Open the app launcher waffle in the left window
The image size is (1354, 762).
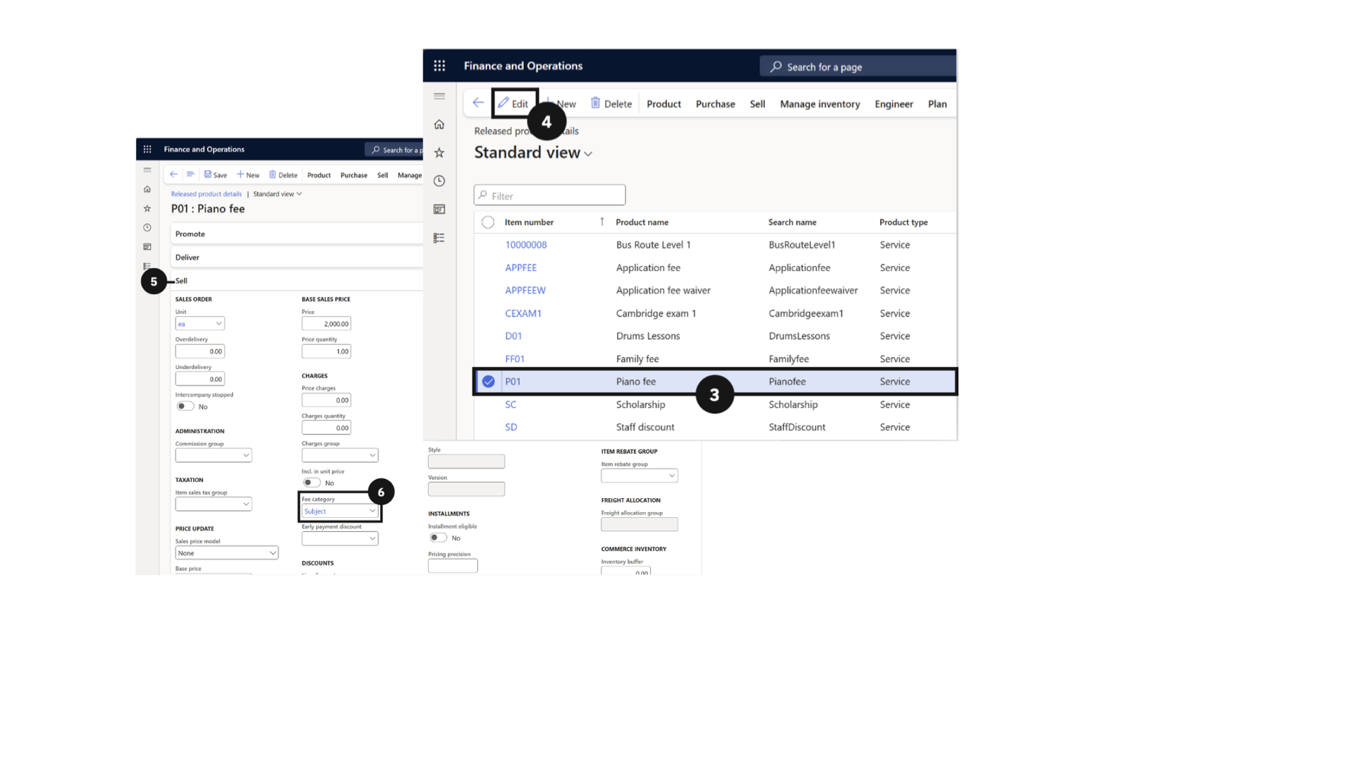pos(147,149)
